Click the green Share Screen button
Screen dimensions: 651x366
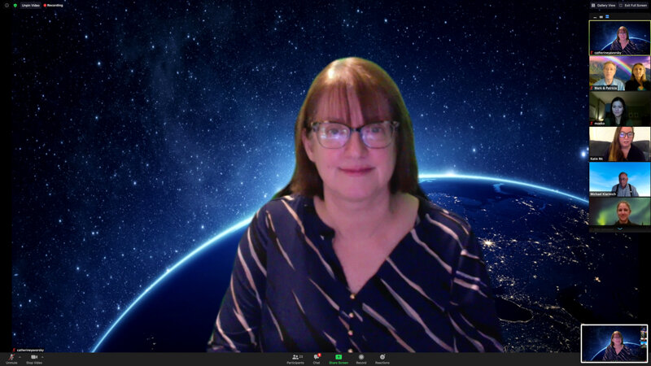tap(339, 359)
